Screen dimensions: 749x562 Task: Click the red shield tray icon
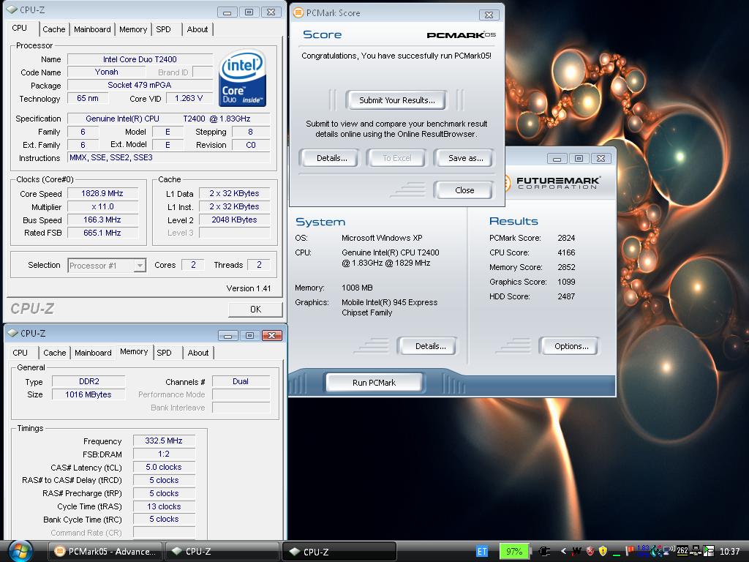590,551
